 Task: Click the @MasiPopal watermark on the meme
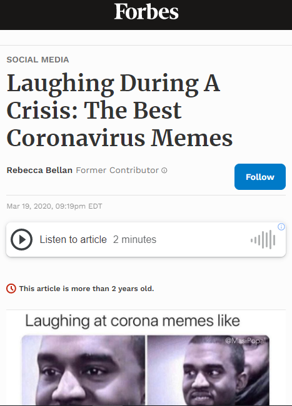coord(245,341)
